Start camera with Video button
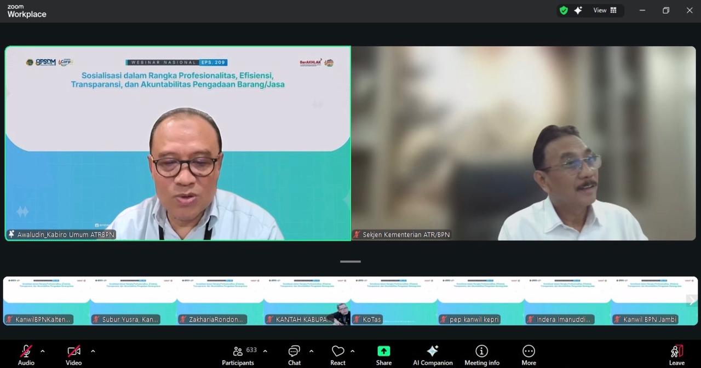 73,355
